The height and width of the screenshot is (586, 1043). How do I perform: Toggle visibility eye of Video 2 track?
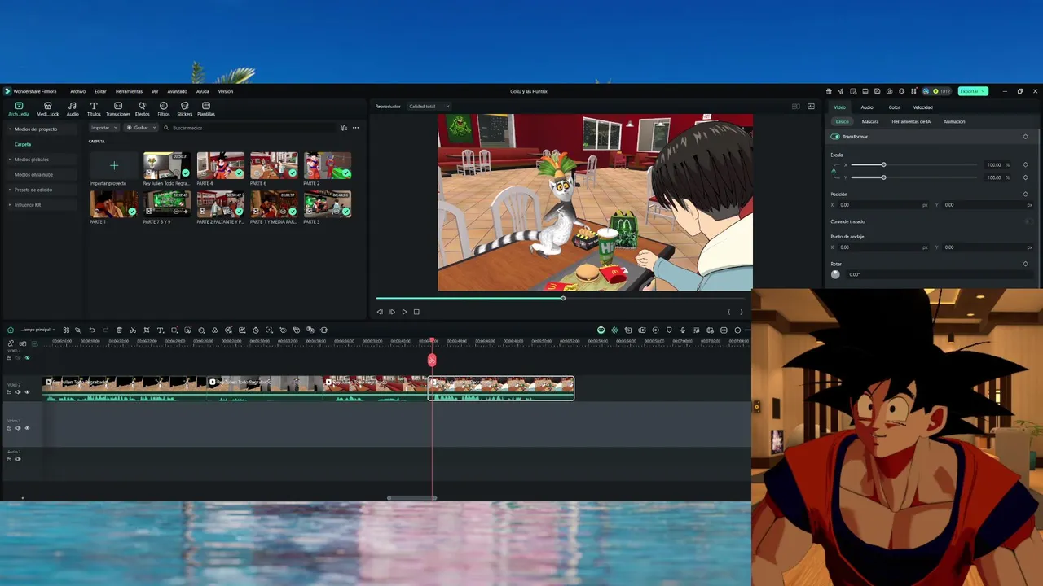(27, 392)
